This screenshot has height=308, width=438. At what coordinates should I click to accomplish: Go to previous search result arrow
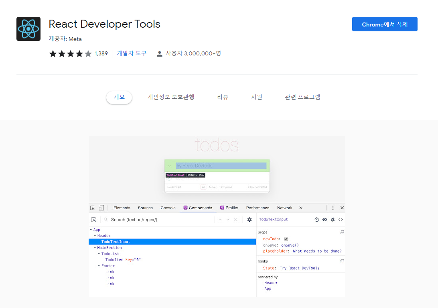tap(220, 220)
